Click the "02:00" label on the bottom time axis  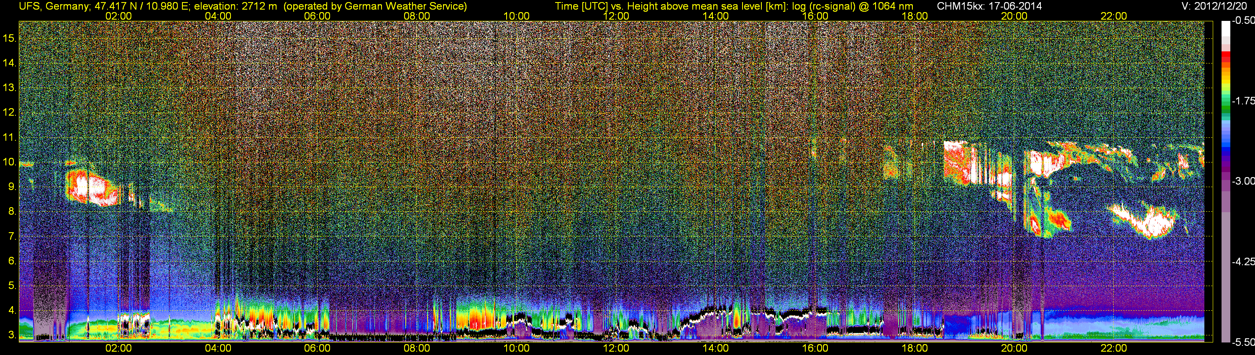click(x=118, y=348)
